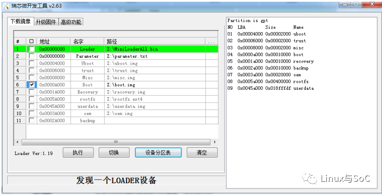Click the Loader name cell
This screenshot has height=195, width=382.
point(87,49)
